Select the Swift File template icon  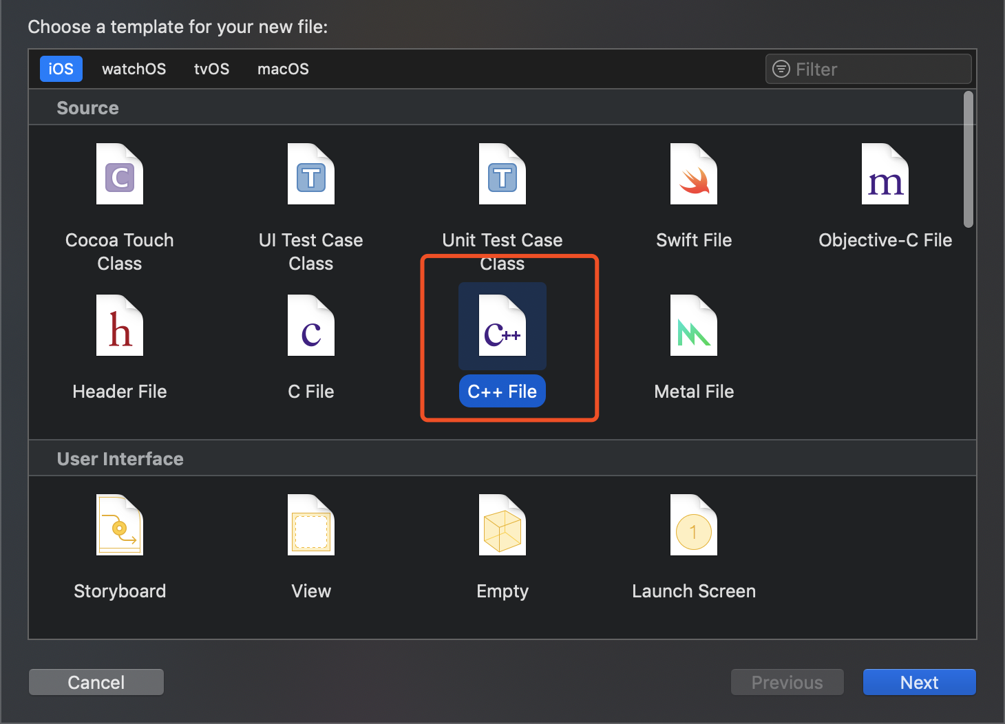(x=694, y=174)
